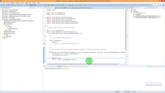This screenshot has width=165, height=93.
Task: Collapse the Lecture 8 - Reading URL parameter(s) project
Action: [2, 19]
